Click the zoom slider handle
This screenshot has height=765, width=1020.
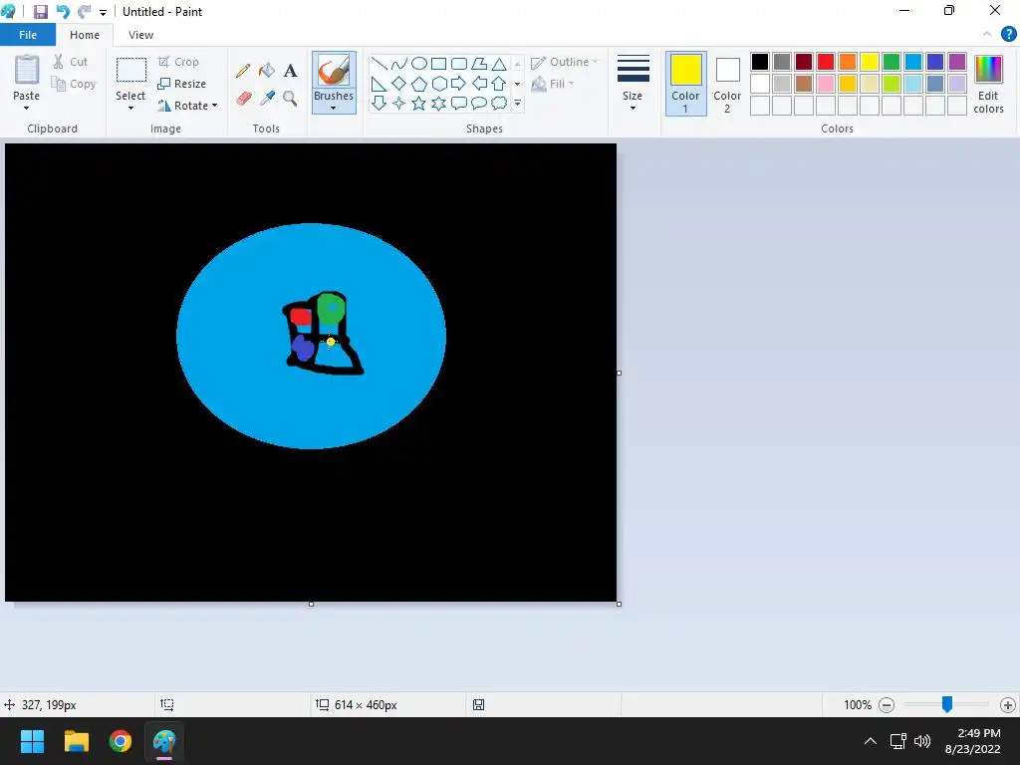(x=947, y=704)
